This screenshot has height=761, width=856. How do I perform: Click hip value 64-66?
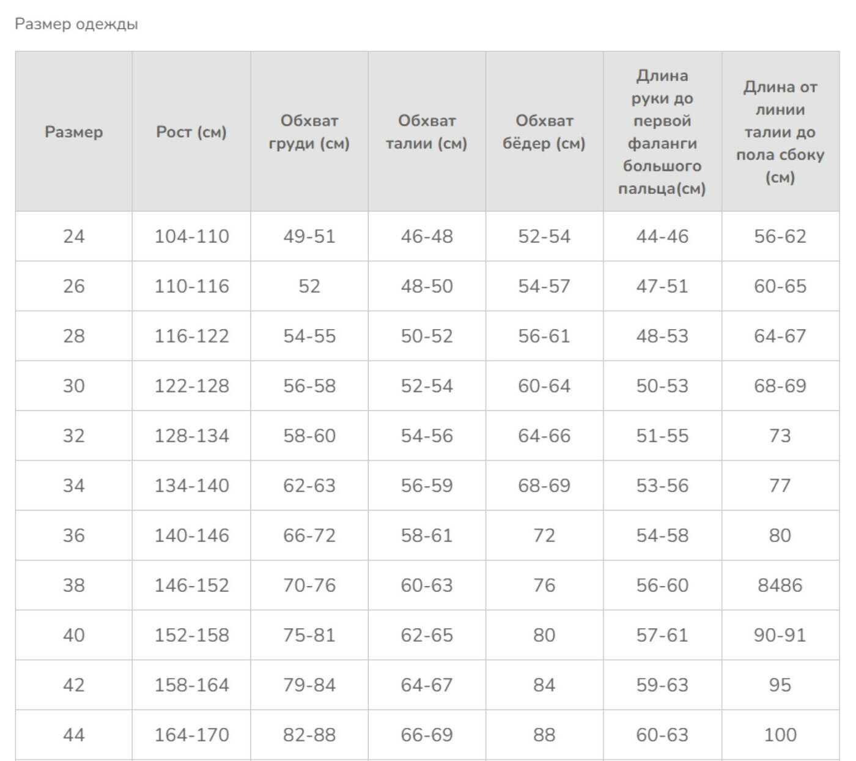tap(544, 436)
